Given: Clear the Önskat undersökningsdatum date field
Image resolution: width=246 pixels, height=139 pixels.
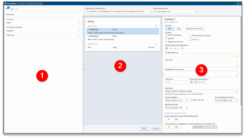Looking at the screenshot, I should (x=182, y=48).
